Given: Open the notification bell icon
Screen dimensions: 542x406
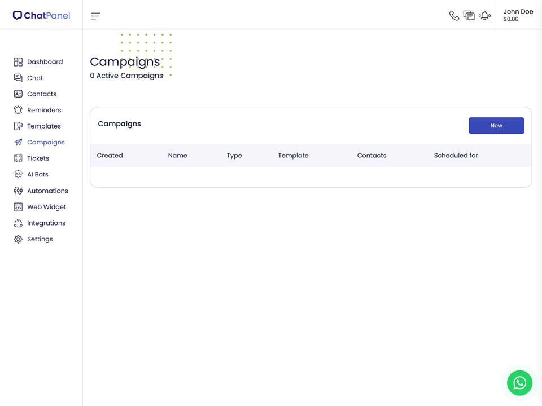Looking at the screenshot, I should [484, 16].
